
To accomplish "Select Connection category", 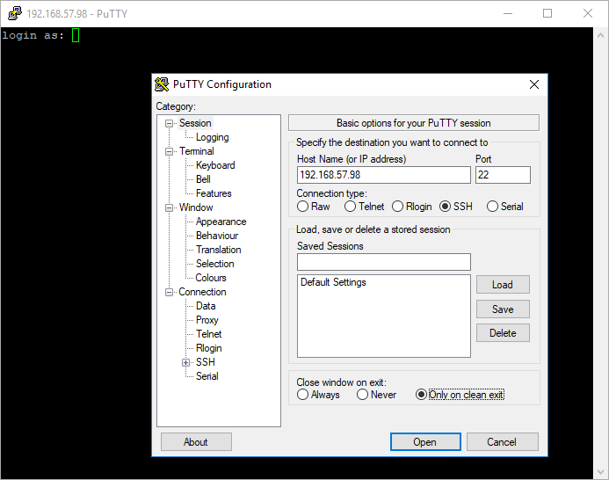I will 202,292.
